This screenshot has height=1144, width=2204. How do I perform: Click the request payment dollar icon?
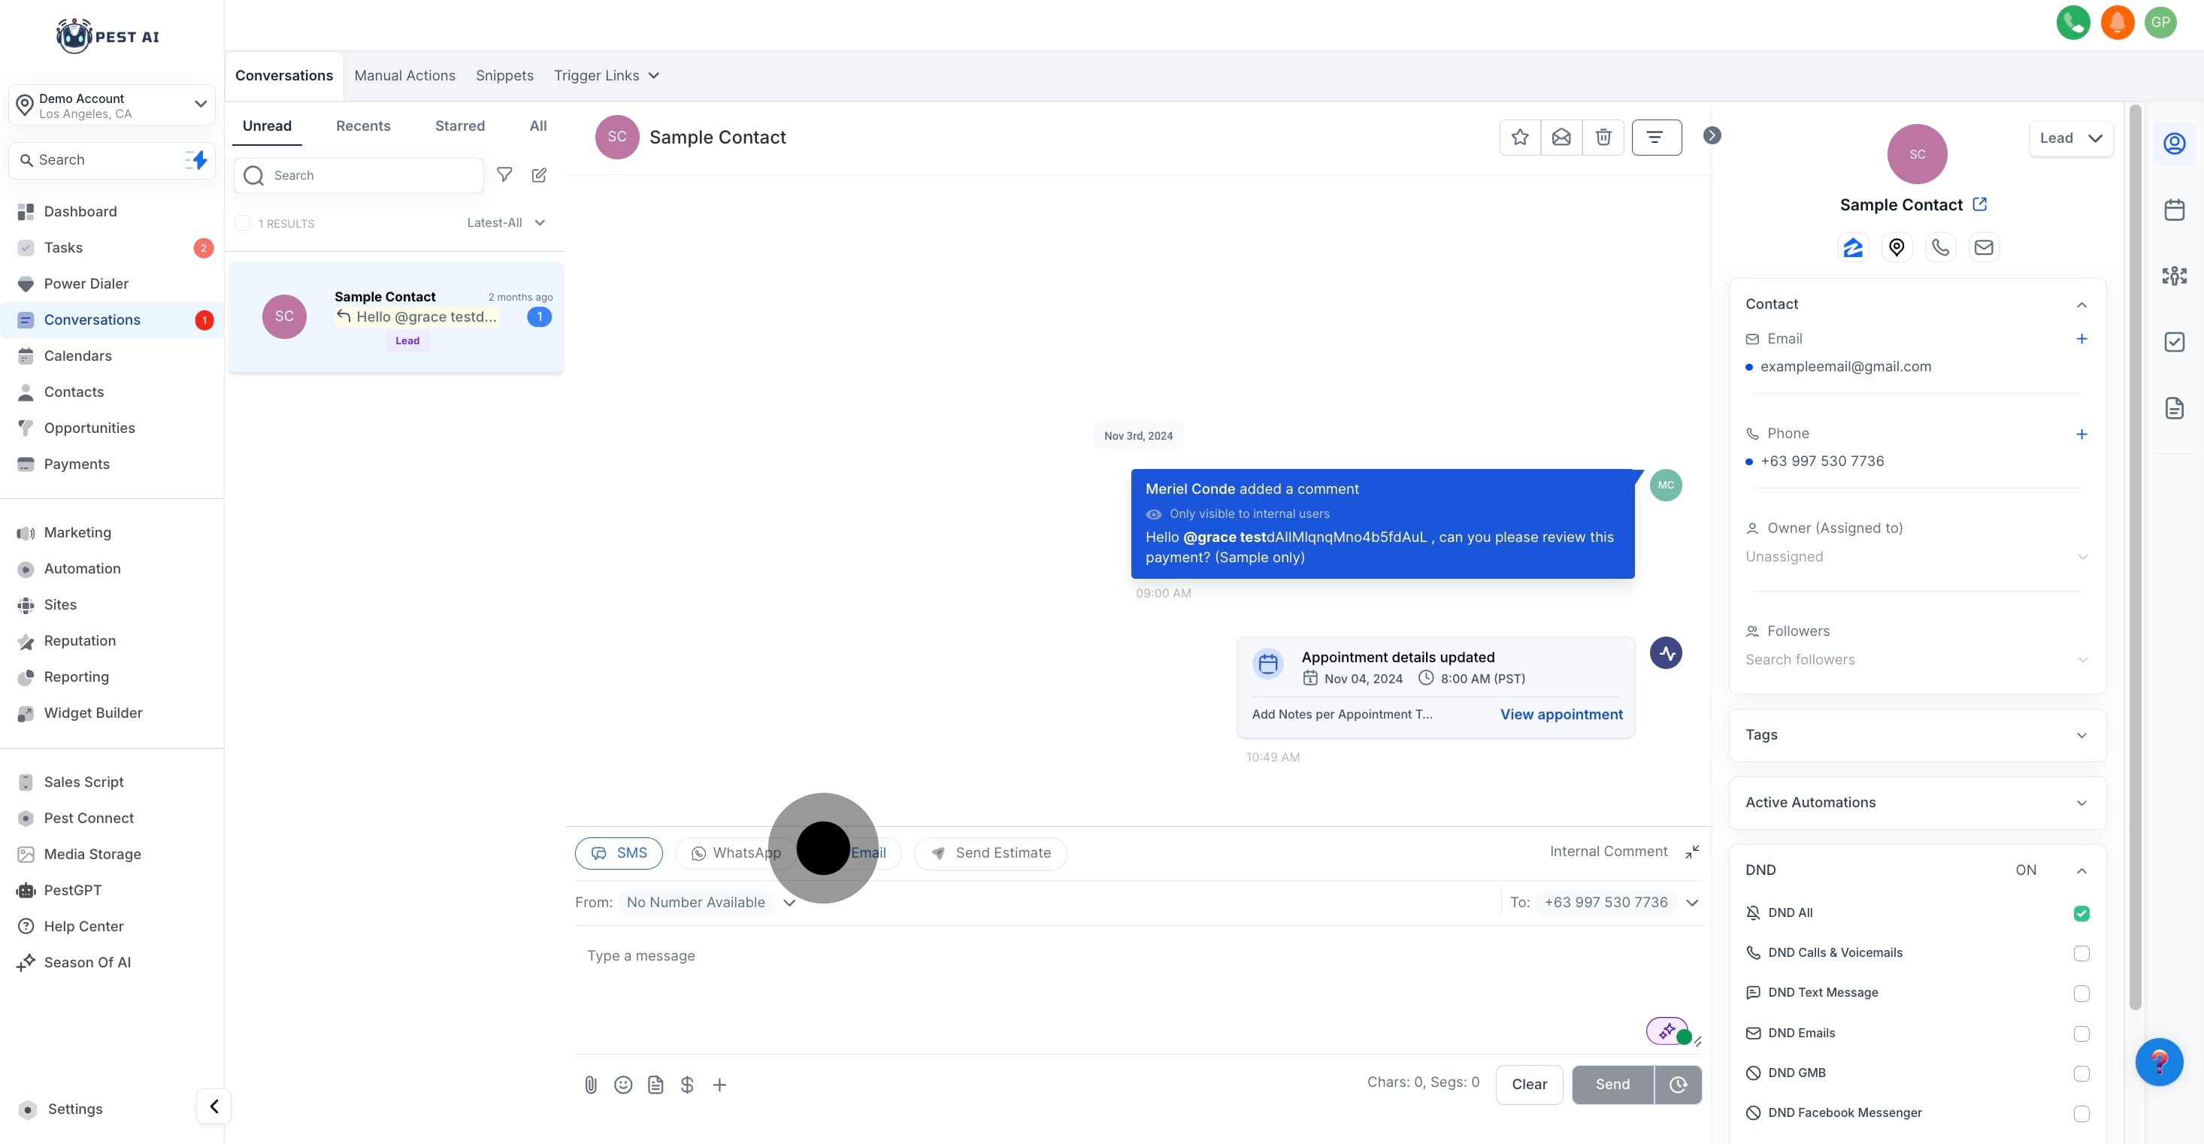pyautogui.click(x=687, y=1085)
